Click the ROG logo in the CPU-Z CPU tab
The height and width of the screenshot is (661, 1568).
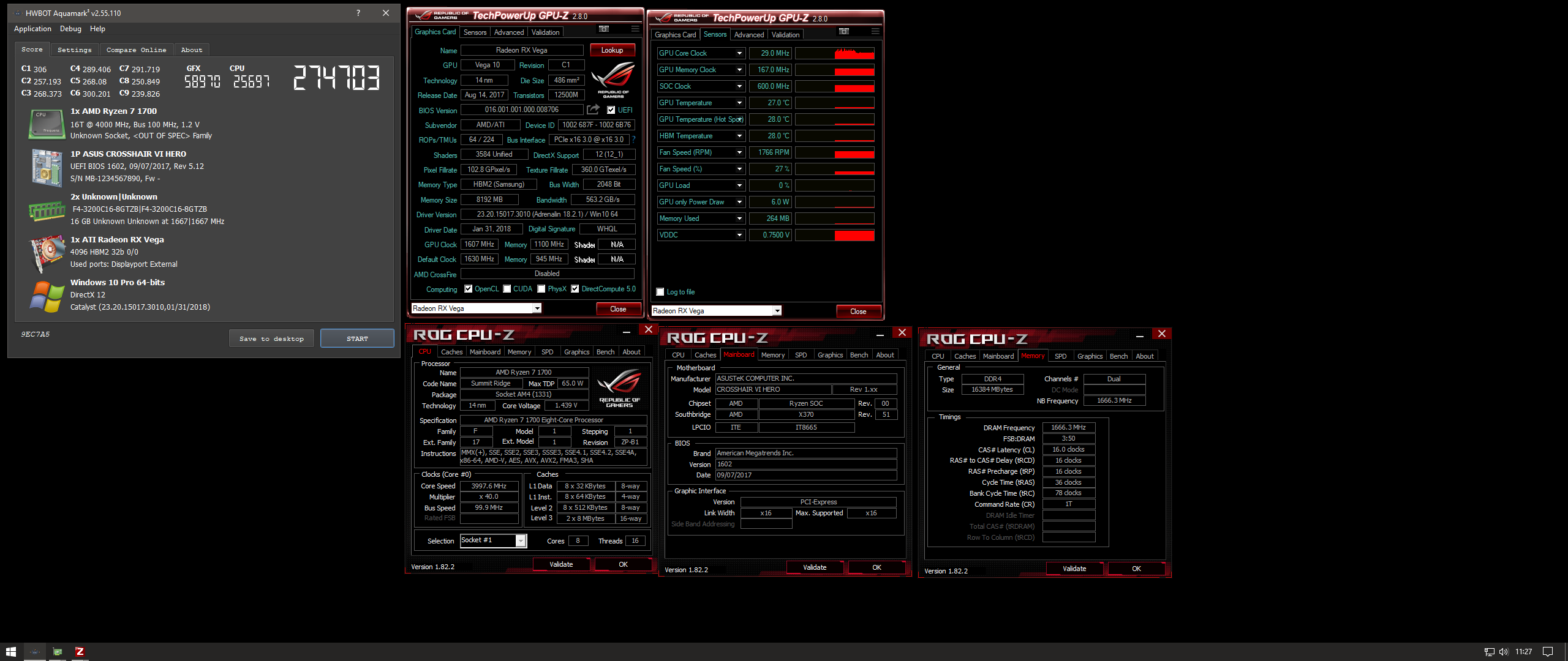click(619, 388)
